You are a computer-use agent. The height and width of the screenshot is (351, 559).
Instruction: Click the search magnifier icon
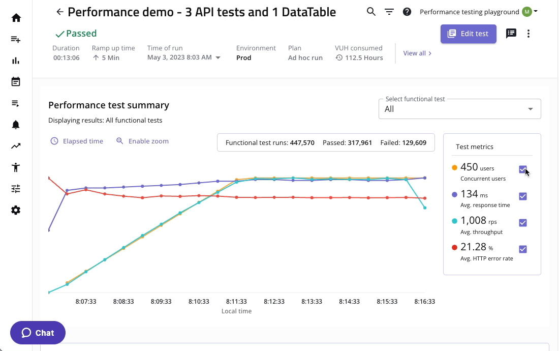371,12
